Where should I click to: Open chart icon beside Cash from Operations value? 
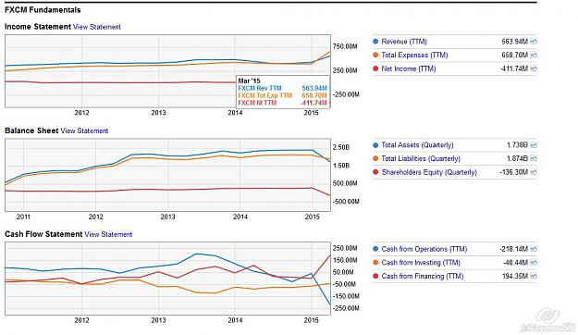coord(534,249)
